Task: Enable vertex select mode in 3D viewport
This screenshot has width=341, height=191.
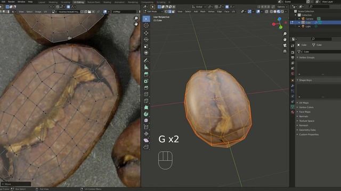Action: (x=166, y=12)
